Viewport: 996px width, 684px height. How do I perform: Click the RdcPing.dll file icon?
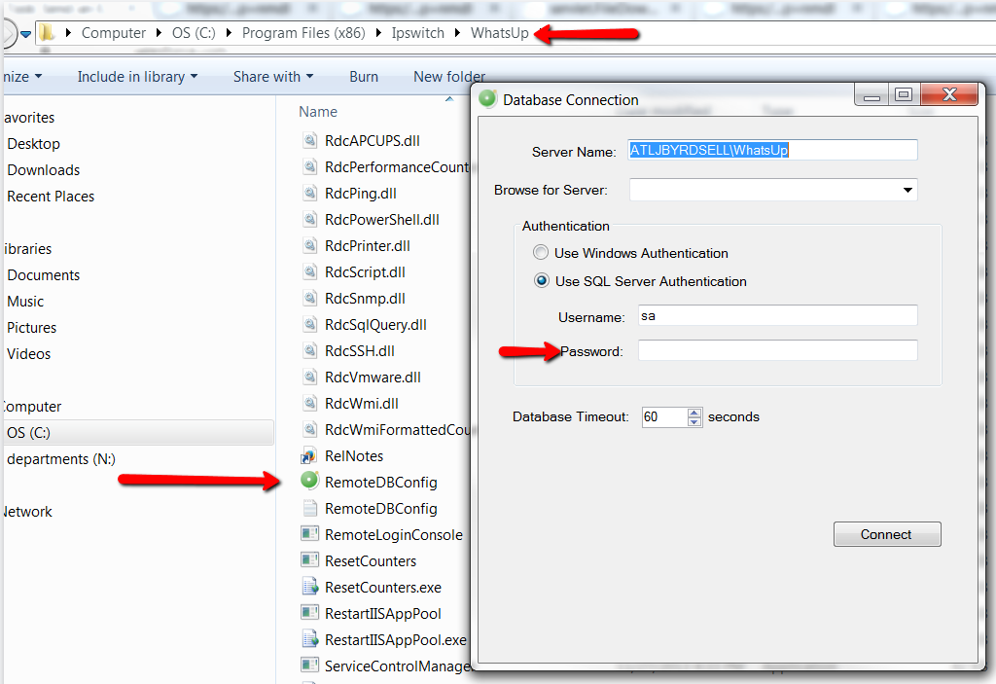pos(309,193)
